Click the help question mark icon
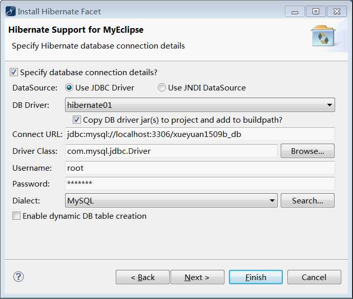The image size is (353, 299). [18, 277]
